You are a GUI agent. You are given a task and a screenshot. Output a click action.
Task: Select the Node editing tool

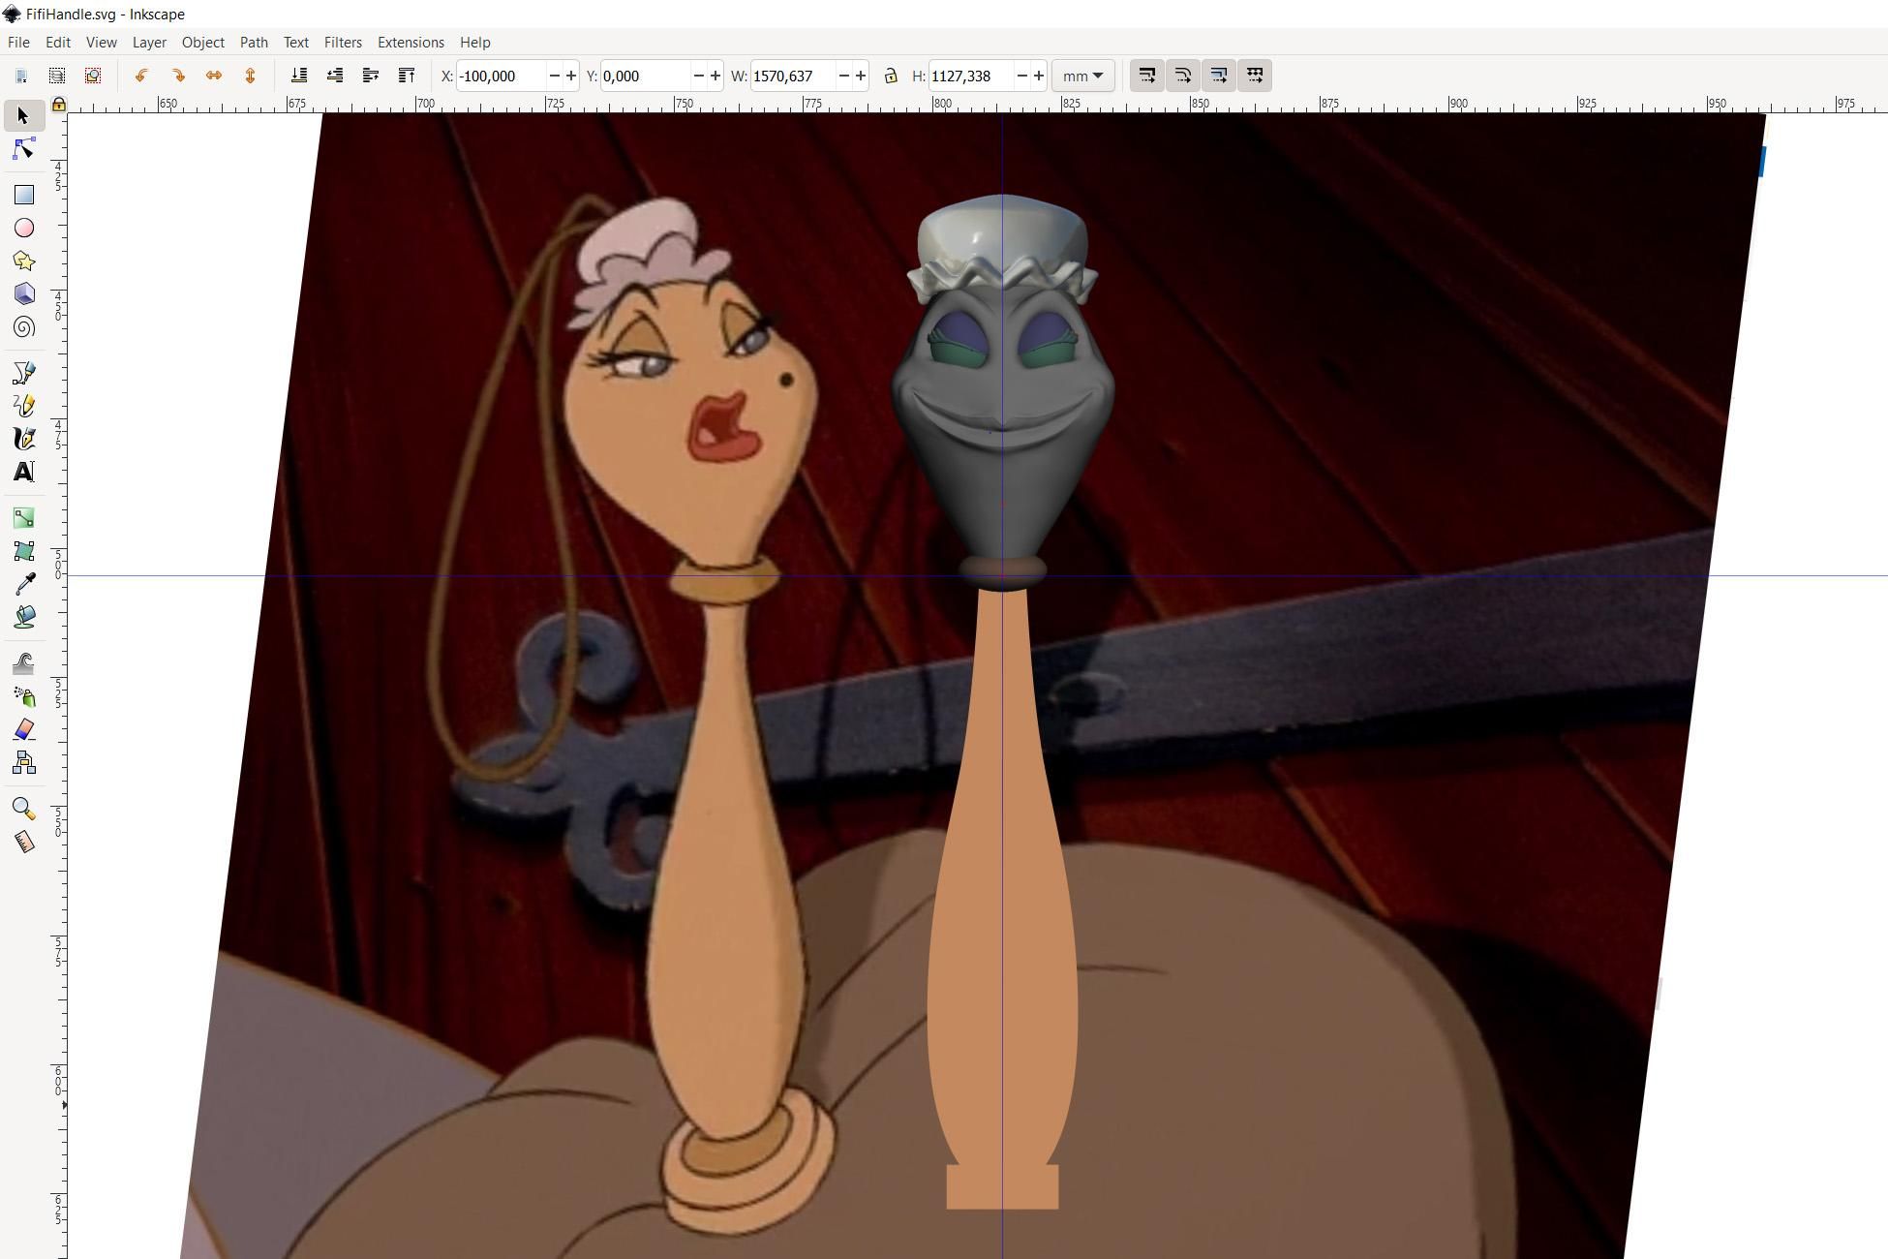[x=24, y=149]
